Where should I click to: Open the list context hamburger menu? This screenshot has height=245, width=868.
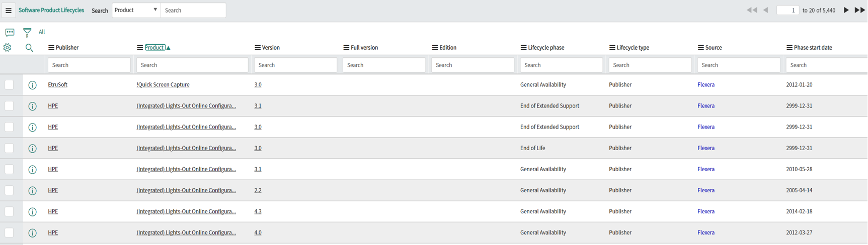click(9, 11)
